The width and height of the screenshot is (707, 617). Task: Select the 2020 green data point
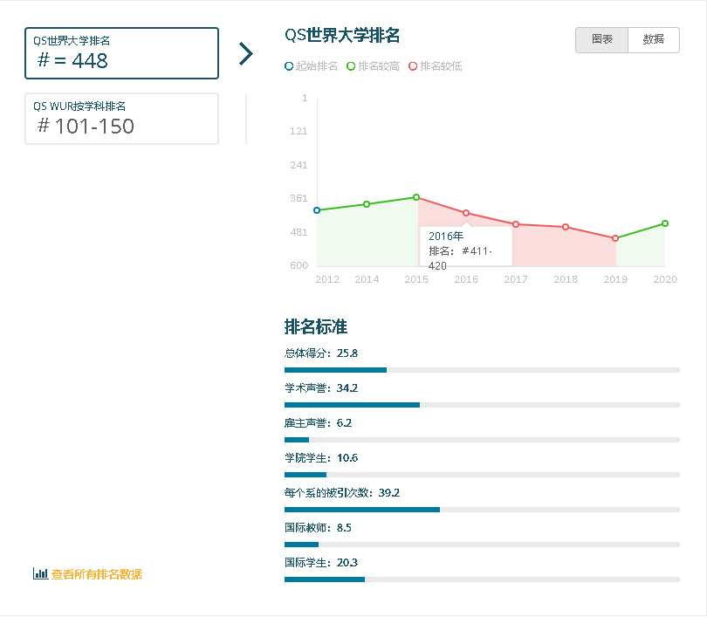[663, 223]
